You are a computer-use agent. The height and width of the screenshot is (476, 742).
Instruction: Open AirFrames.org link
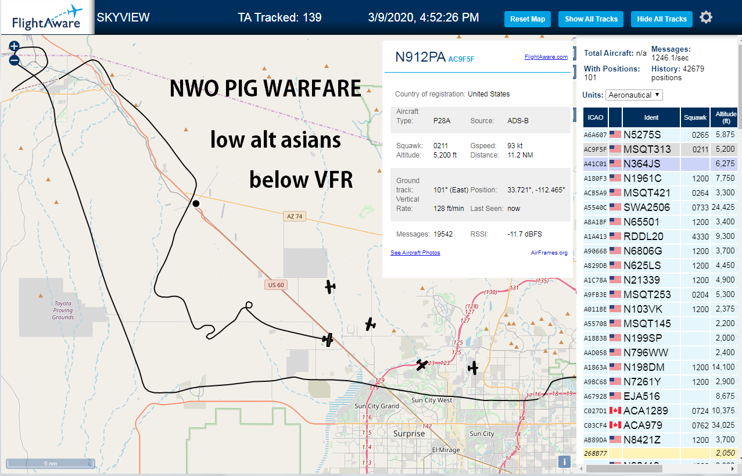(549, 253)
